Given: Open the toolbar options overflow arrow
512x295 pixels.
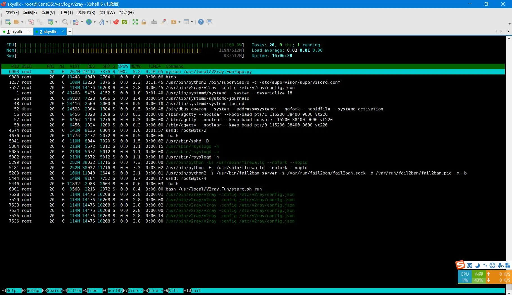Looking at the screenshot, I should pos(509,24).
